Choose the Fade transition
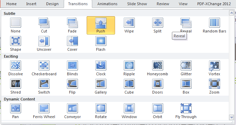This screenshot has width=236, height=125. tap(72, 25)
